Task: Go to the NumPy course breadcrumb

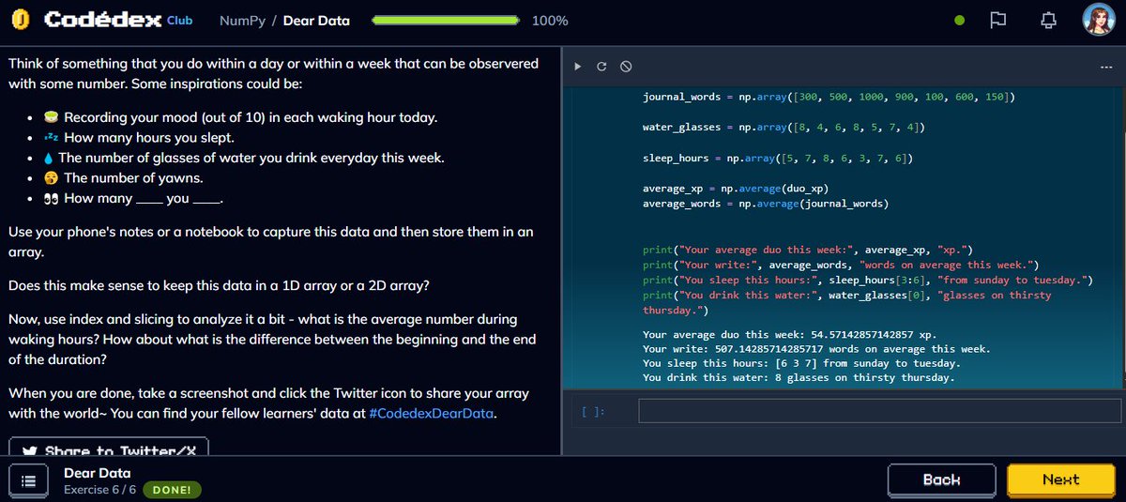Action: (241, 20)
